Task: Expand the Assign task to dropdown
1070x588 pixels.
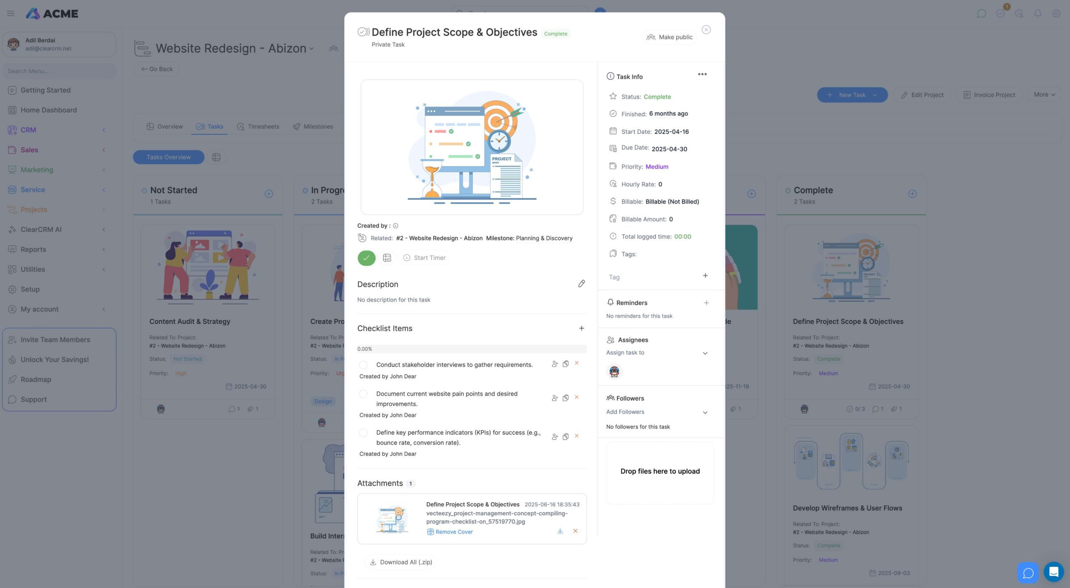Action: [705, 353]
